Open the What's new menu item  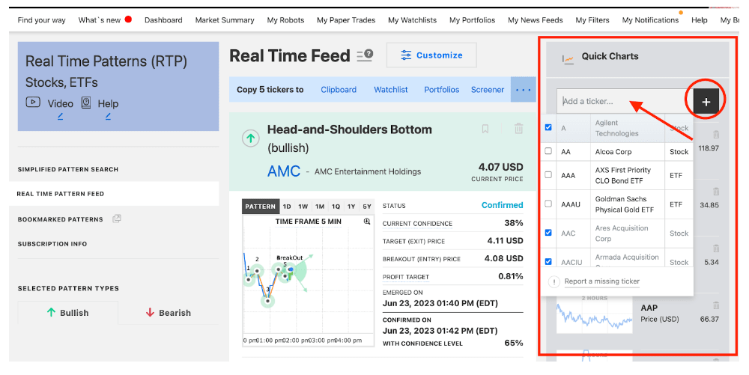pyautogui.click(x=100, y=20)
